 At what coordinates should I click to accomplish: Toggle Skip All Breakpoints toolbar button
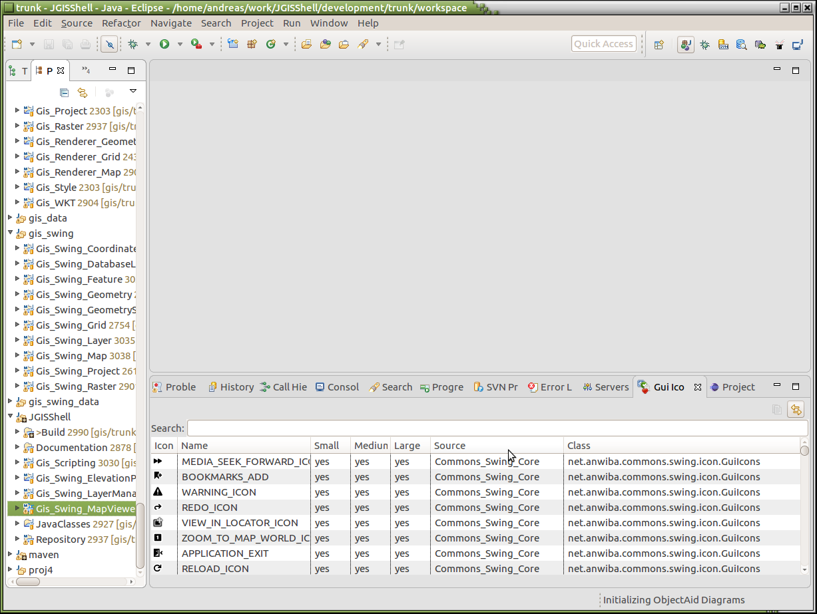coord(109,45)
